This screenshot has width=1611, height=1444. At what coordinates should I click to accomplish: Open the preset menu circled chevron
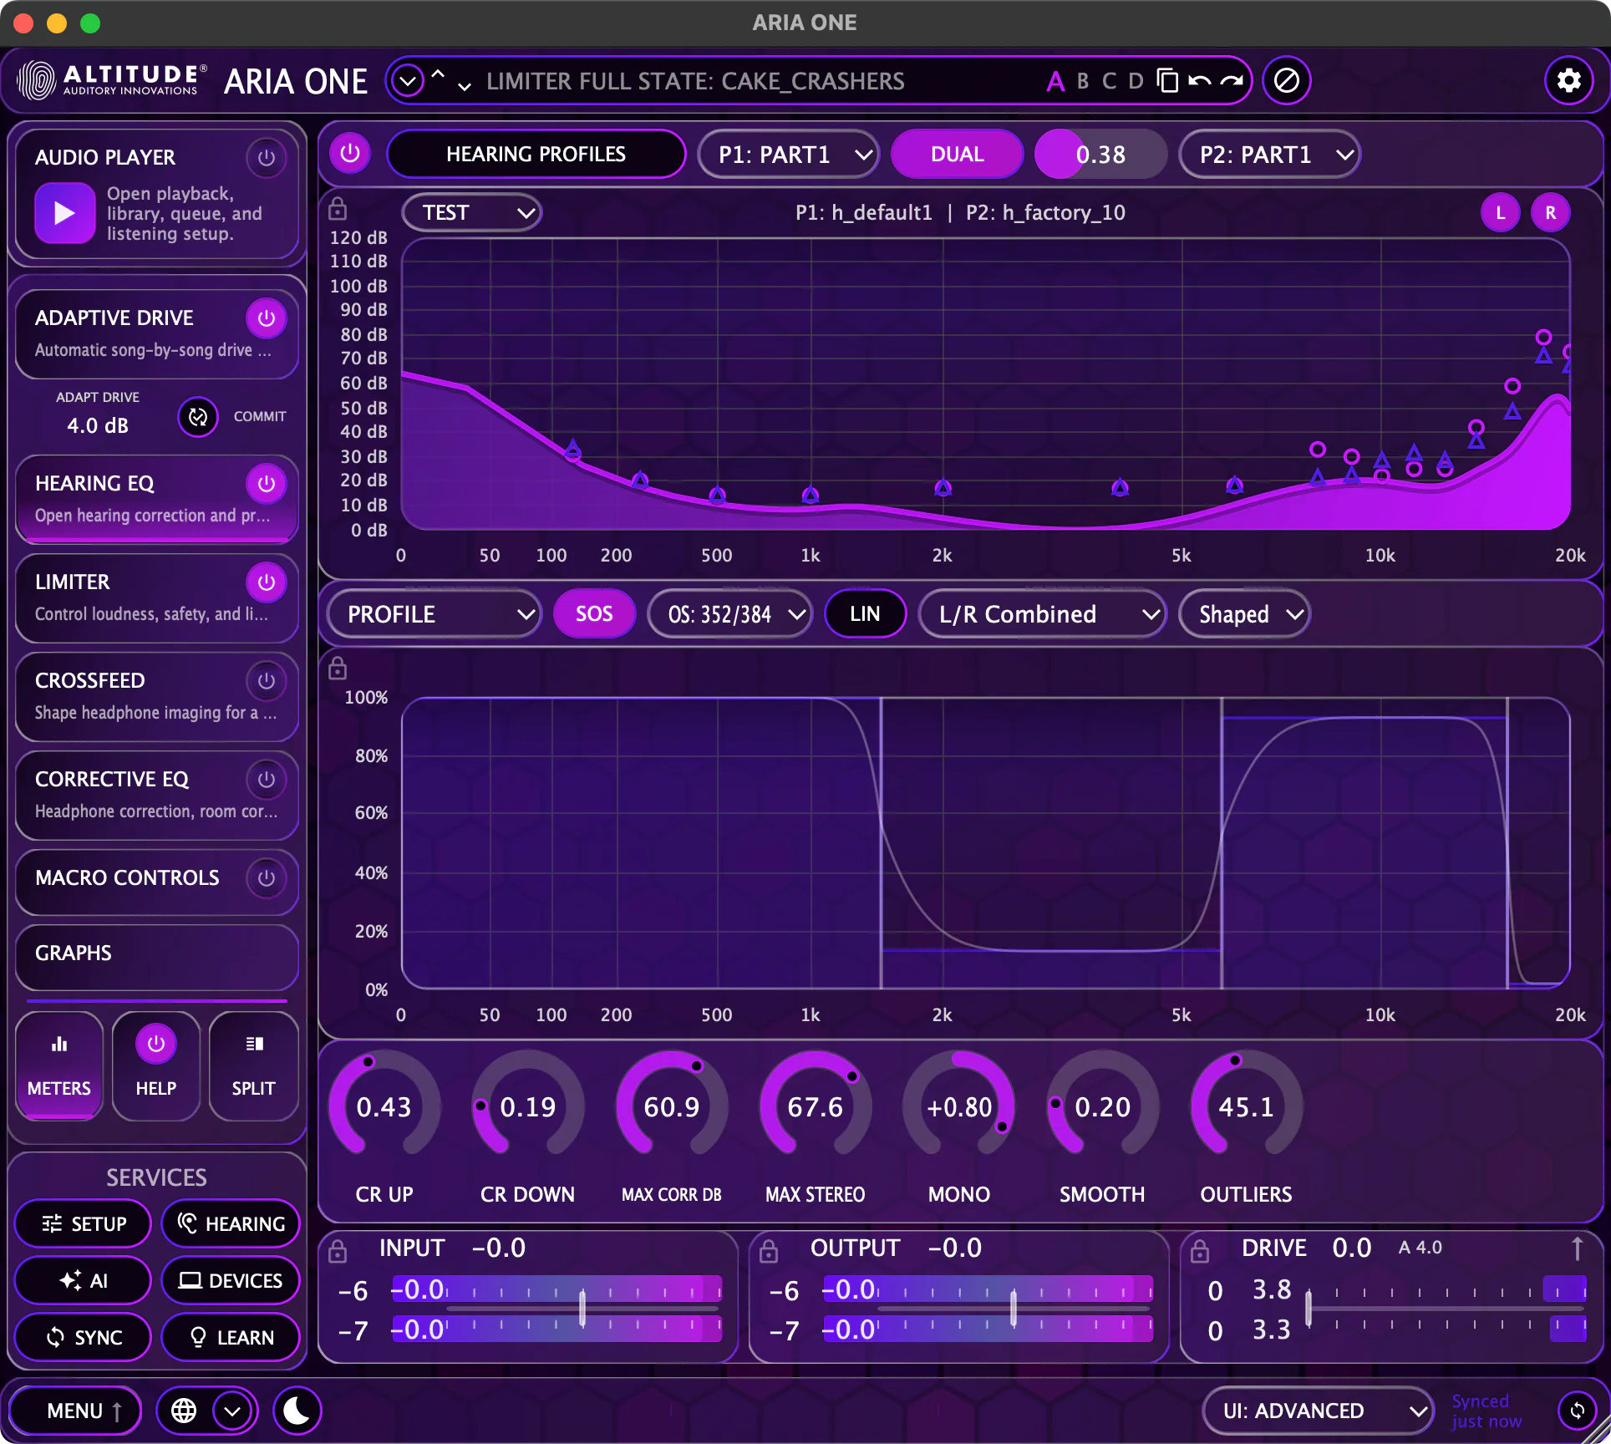pos(408,81)
